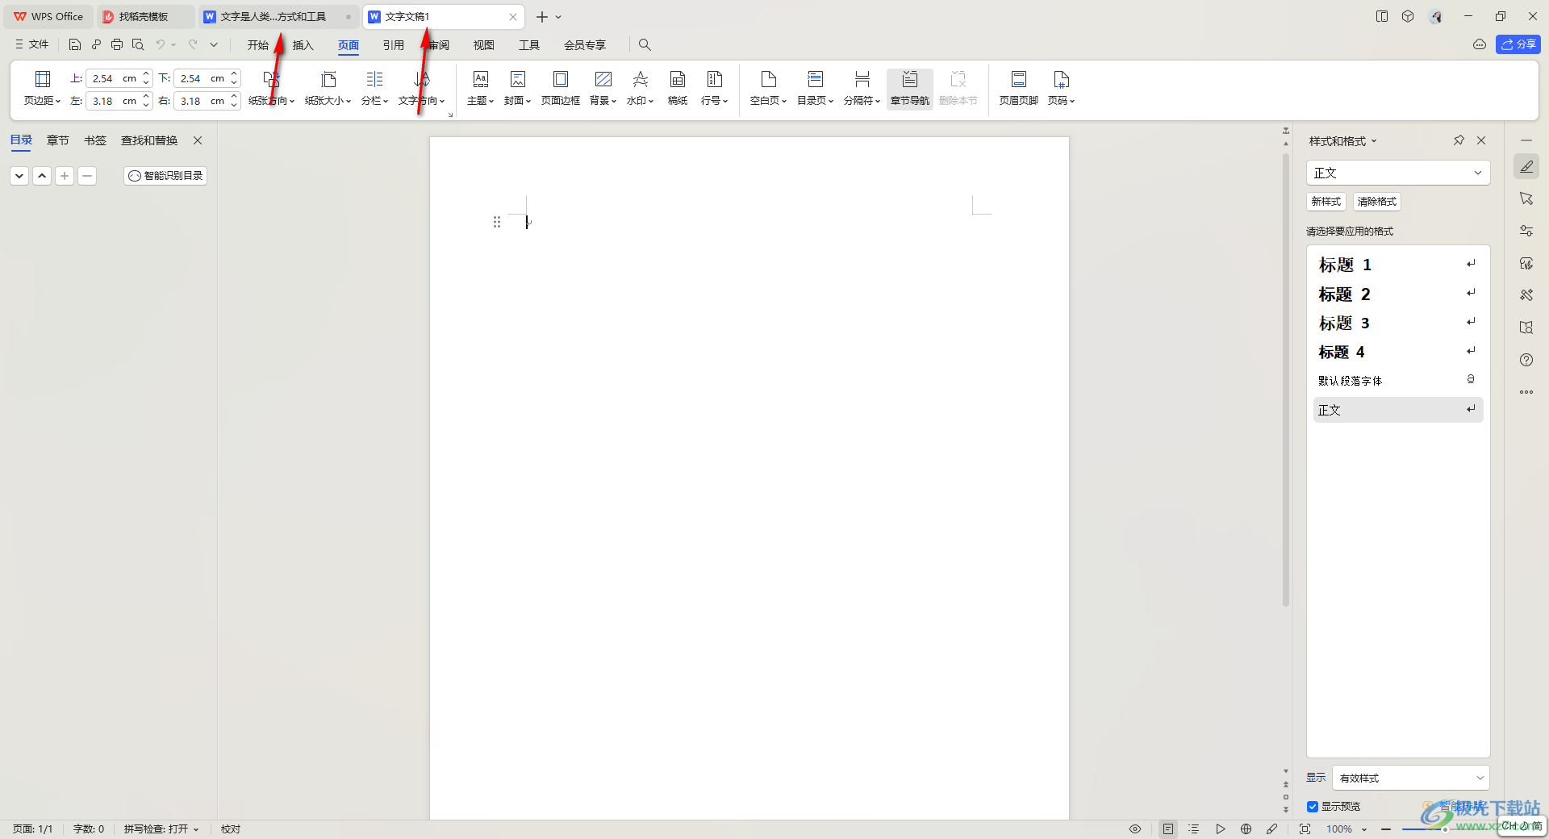This screenshot has height=839, width=1549.
Task: Open the help icon in right sidebar
Action: (1526, 360)
